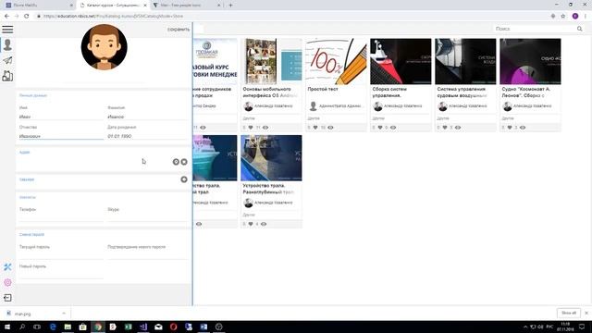Switch to the first browser tab
The height and width of the screenshot is (333, 592).
point(38,6)
